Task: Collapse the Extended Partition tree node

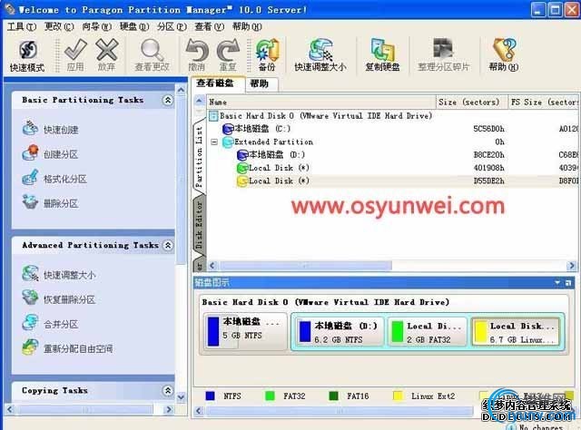Action: (214, 142)
